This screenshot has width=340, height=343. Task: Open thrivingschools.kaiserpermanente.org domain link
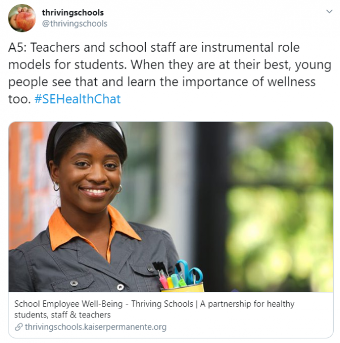pyautogui.click(x=96, y=327)
